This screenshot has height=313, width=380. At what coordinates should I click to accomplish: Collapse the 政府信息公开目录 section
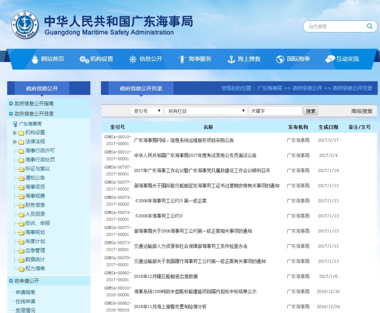[11, 114]
